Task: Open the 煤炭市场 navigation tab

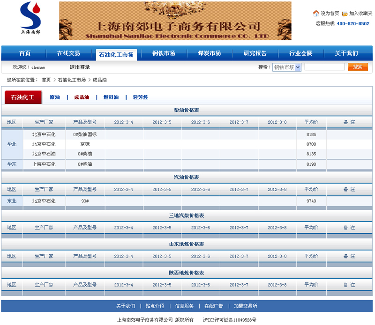Action: tap(209, 53)
